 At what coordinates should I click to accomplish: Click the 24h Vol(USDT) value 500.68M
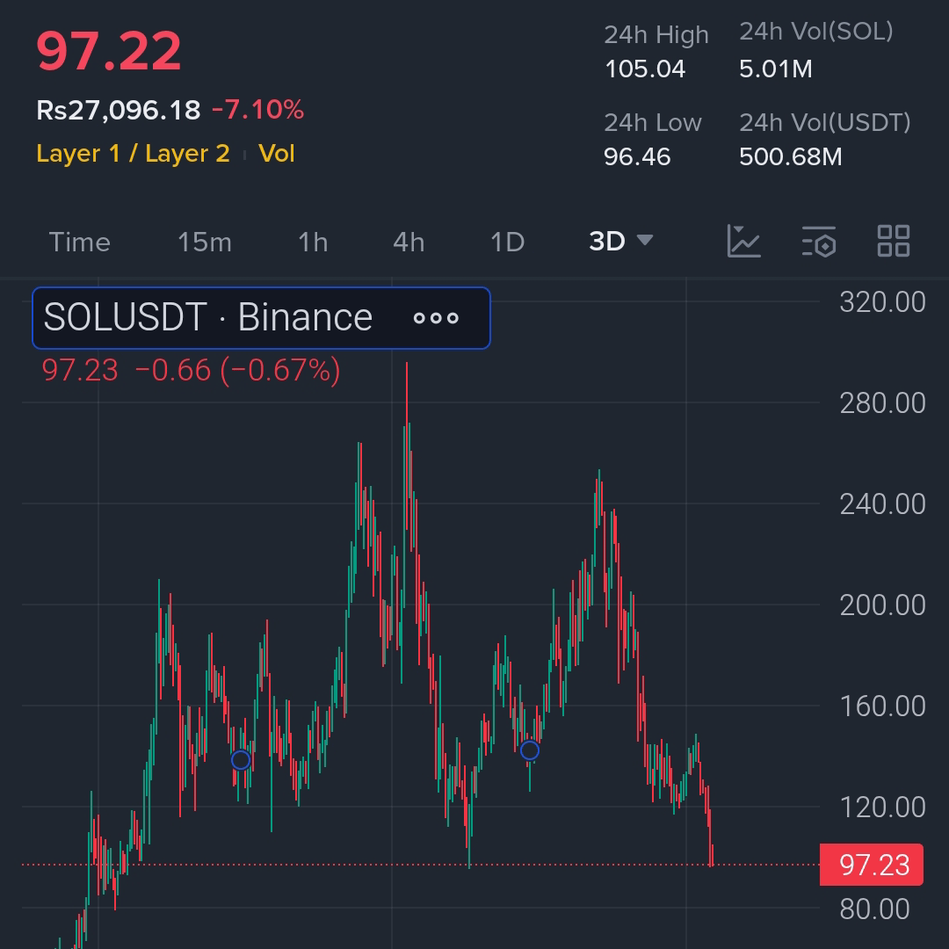tap(791, 156)
